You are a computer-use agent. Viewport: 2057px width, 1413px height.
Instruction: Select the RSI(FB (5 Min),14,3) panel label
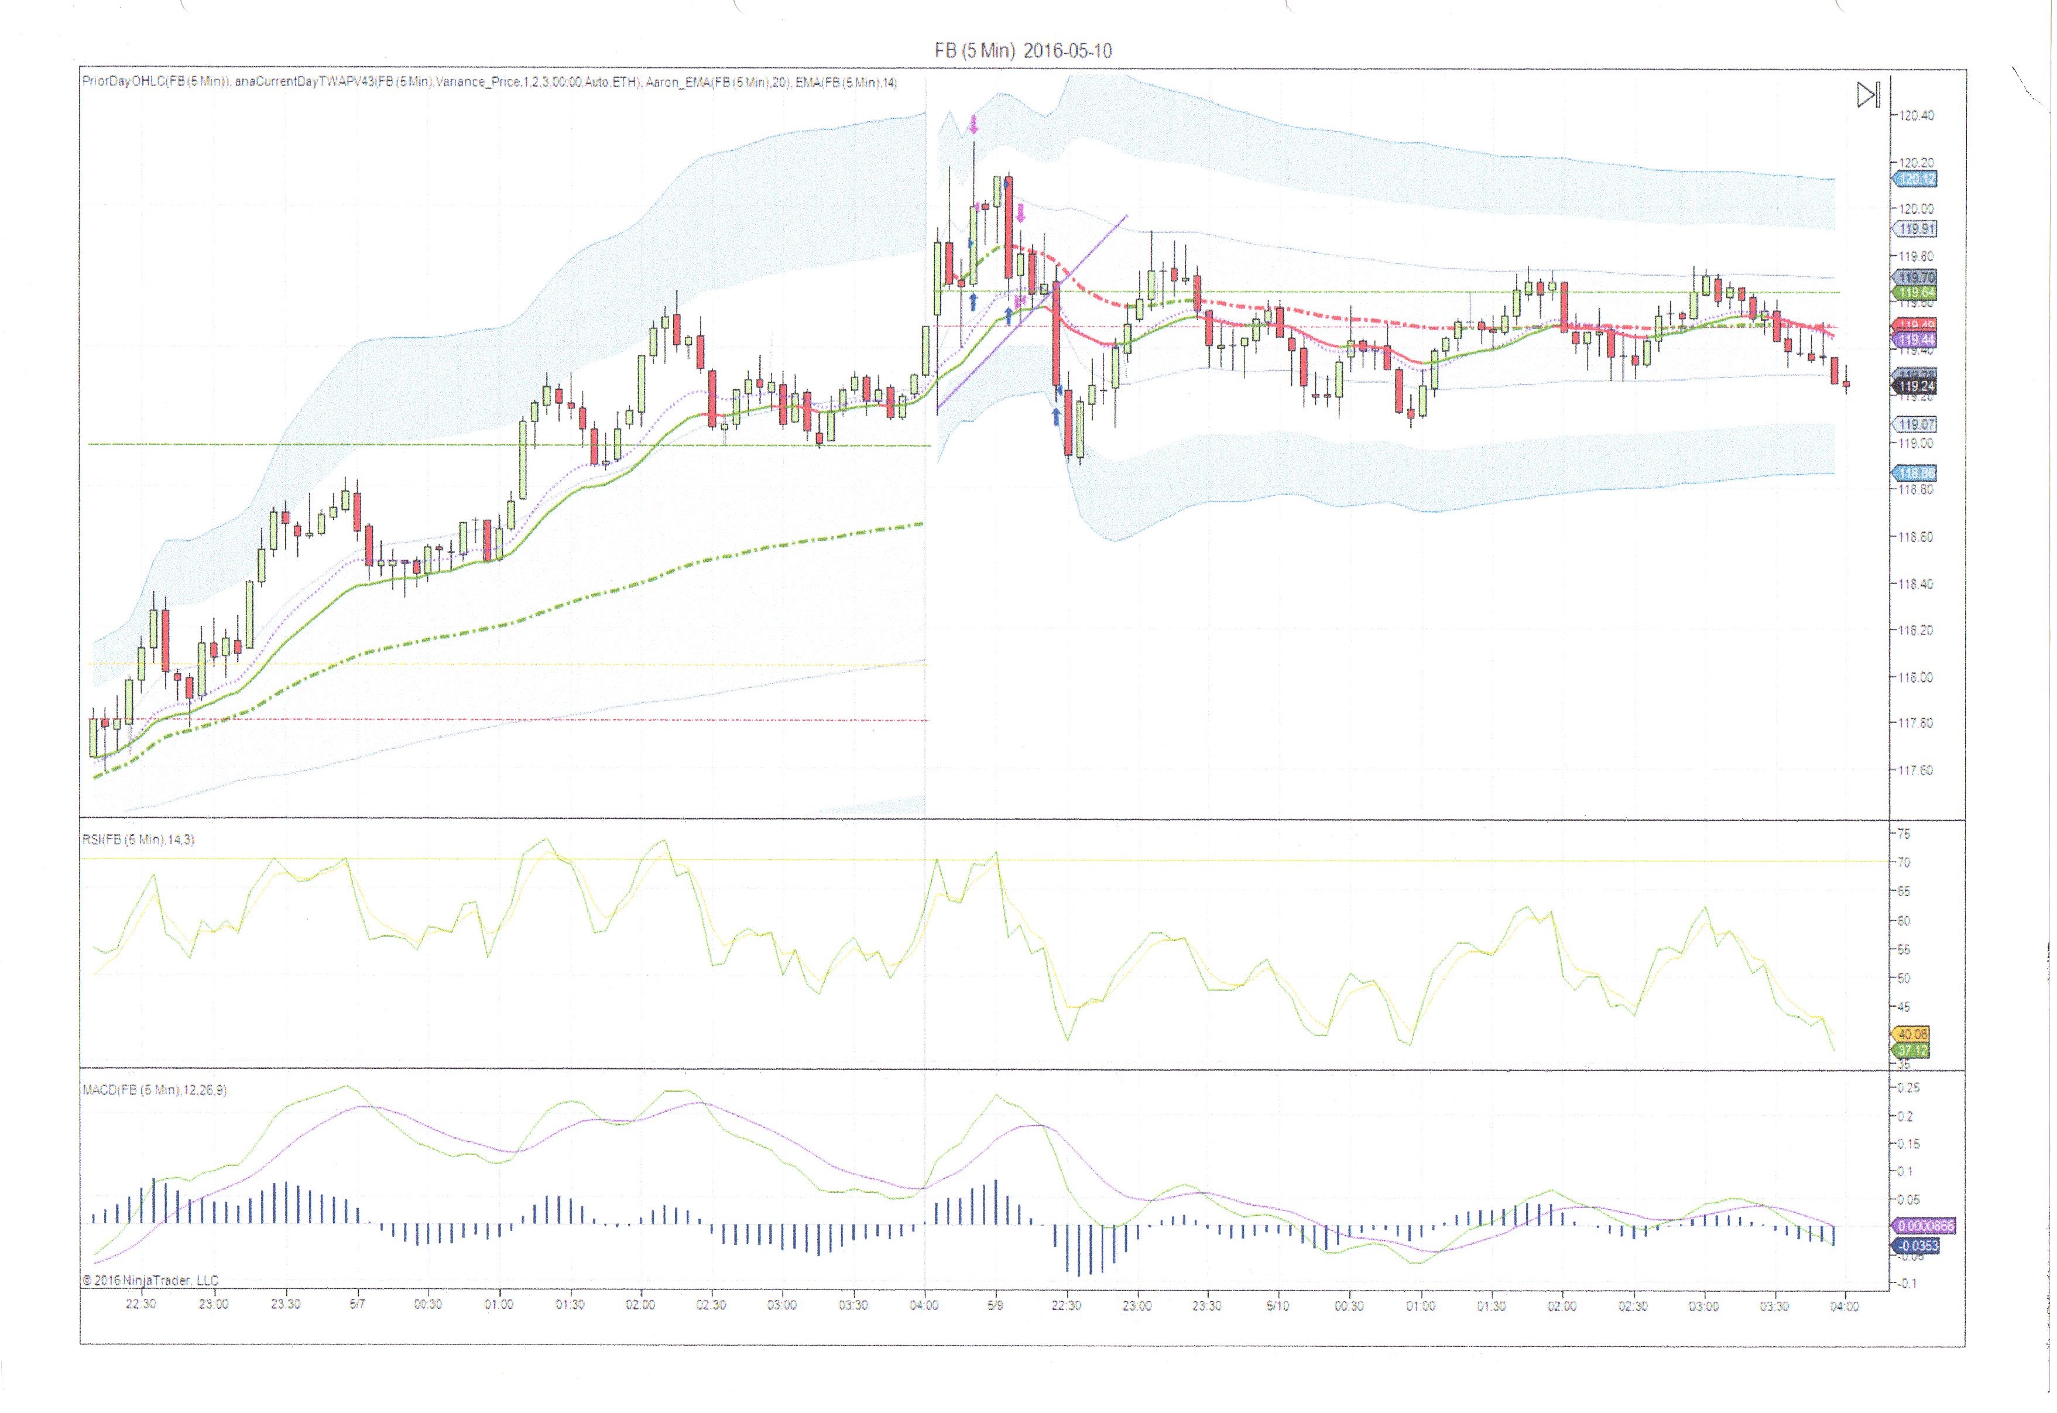(x=138, y=839)
